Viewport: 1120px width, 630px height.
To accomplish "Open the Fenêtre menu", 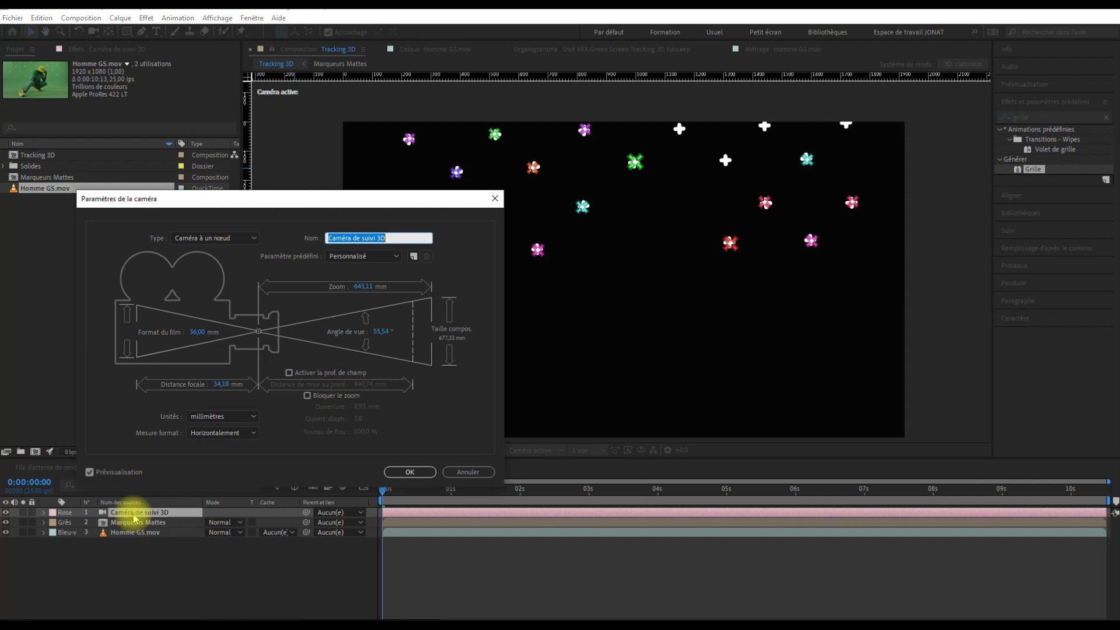I will (x=251, y=18).
